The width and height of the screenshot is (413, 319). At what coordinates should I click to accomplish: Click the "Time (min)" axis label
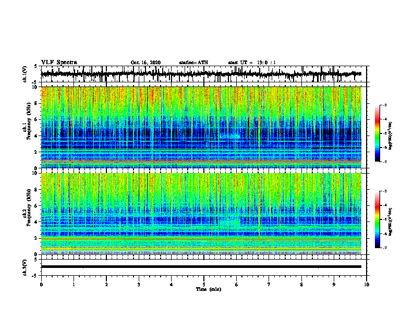[x=209, y=289]
